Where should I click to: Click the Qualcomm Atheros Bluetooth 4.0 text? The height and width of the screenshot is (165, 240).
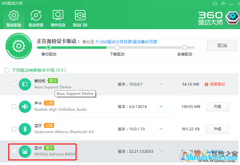[64, 132]
